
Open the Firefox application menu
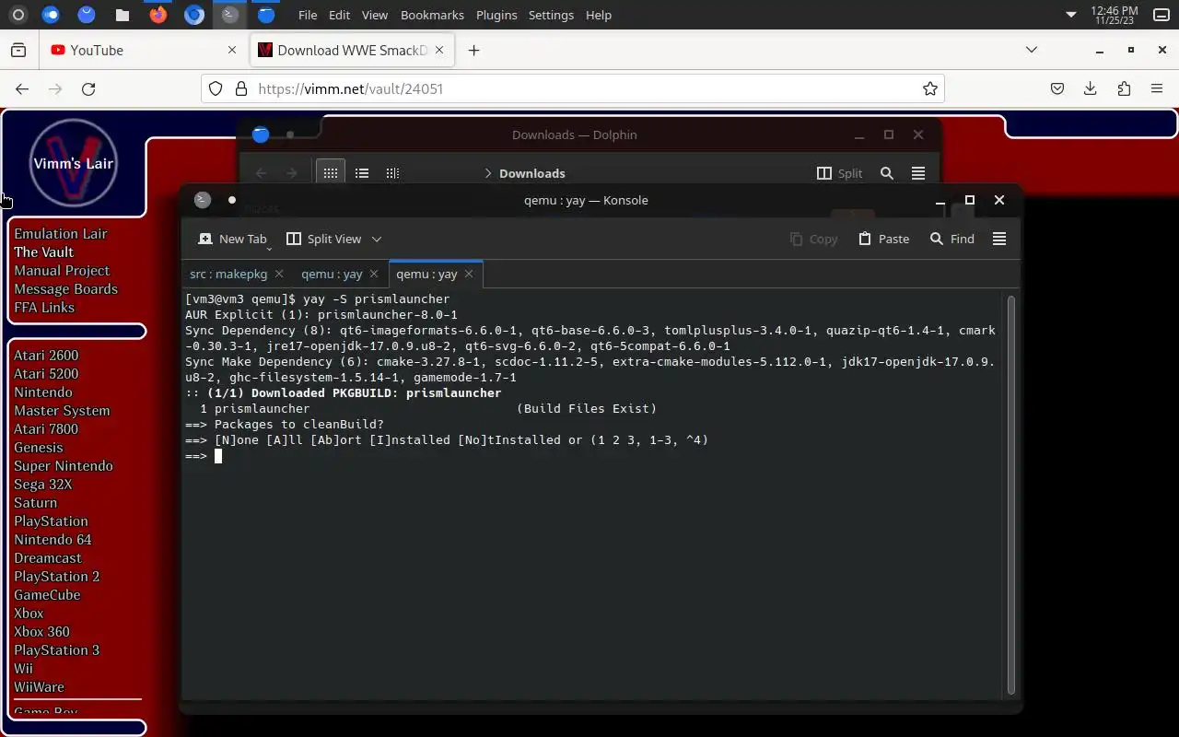tap(1157, 88)
